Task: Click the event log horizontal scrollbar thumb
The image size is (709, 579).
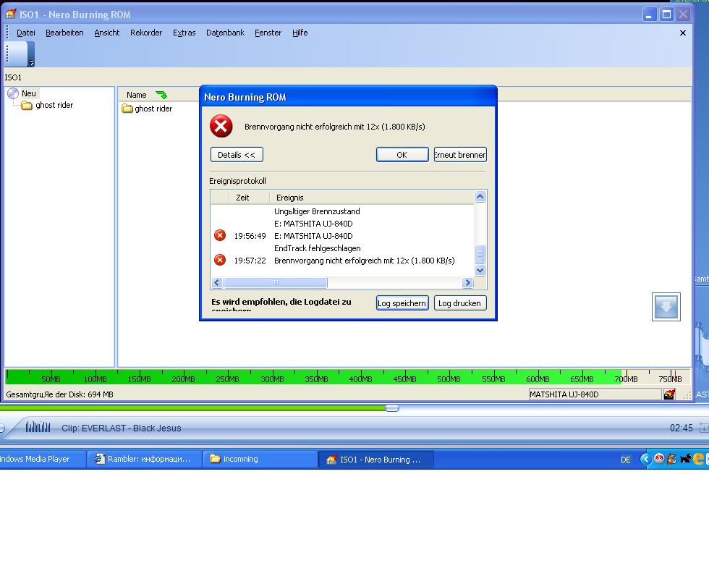Action: [276, 283]
